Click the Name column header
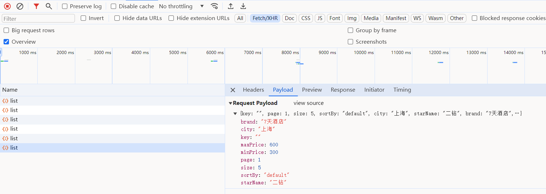Screen dimensions: 546x194 112,90
